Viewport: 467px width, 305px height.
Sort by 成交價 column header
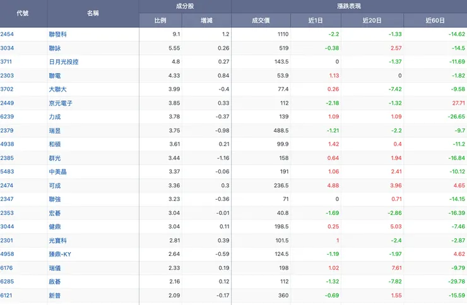[x=261, y=21]
